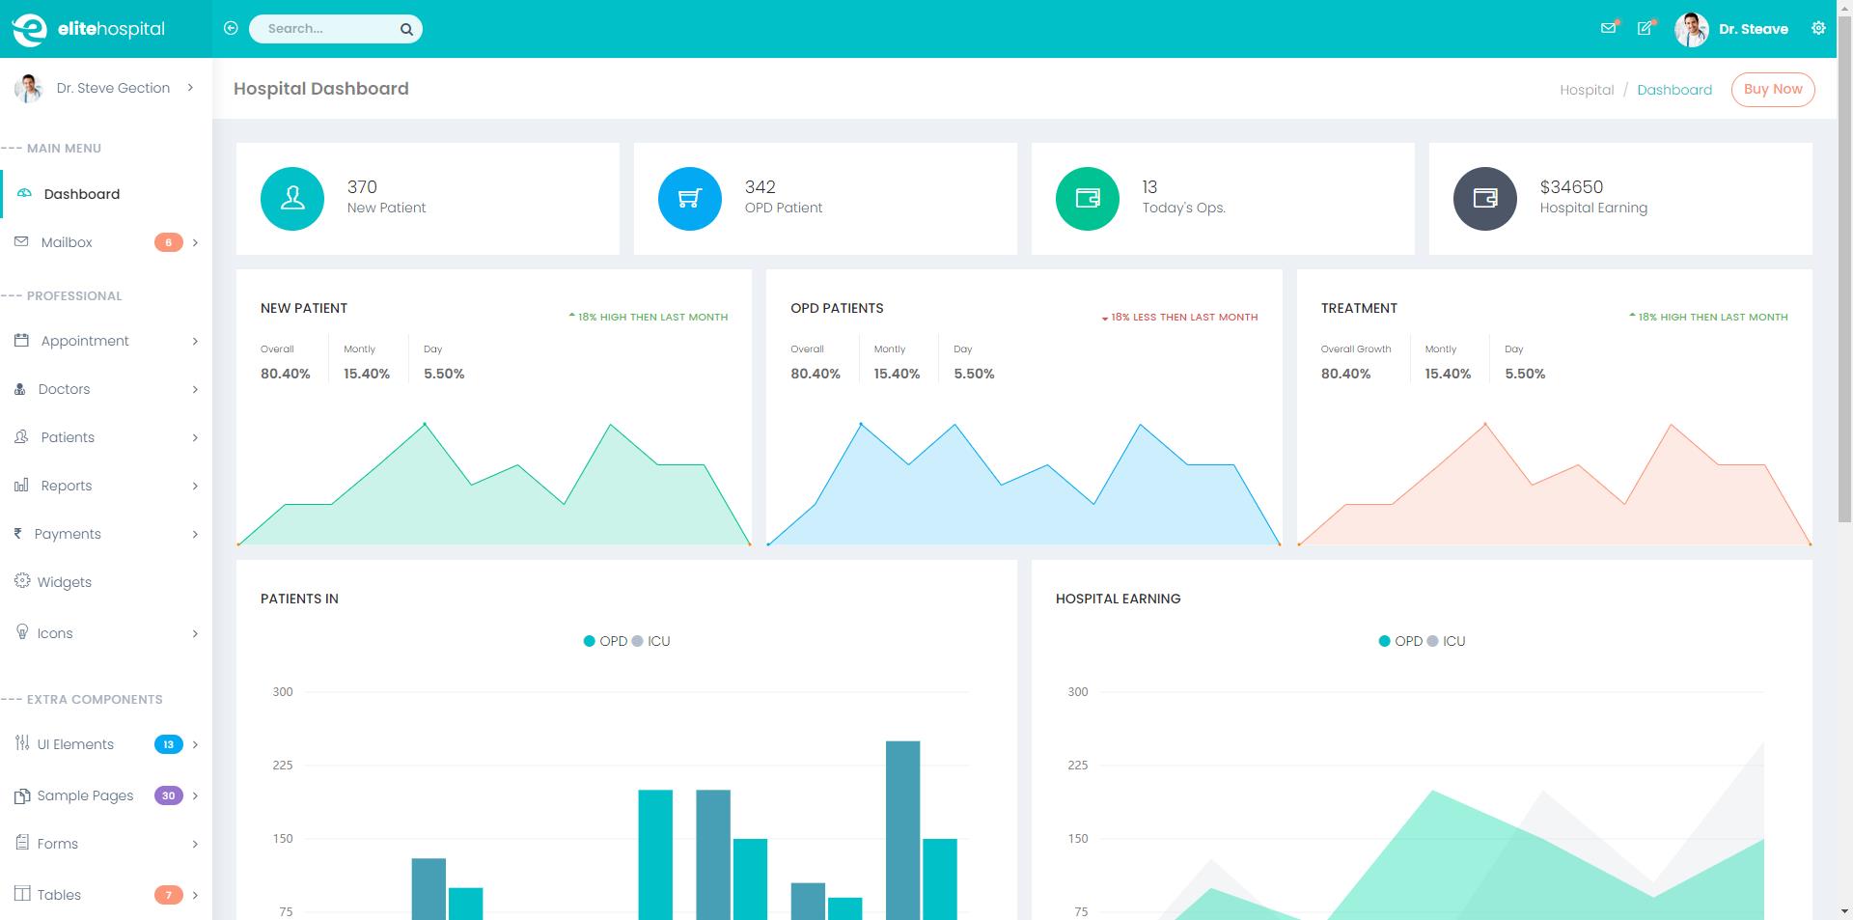Image resolution: width=1853 pixels, height=920 pixels.
Task: Open the edit/compose notifications icon in header
Action: [1645, 28]
